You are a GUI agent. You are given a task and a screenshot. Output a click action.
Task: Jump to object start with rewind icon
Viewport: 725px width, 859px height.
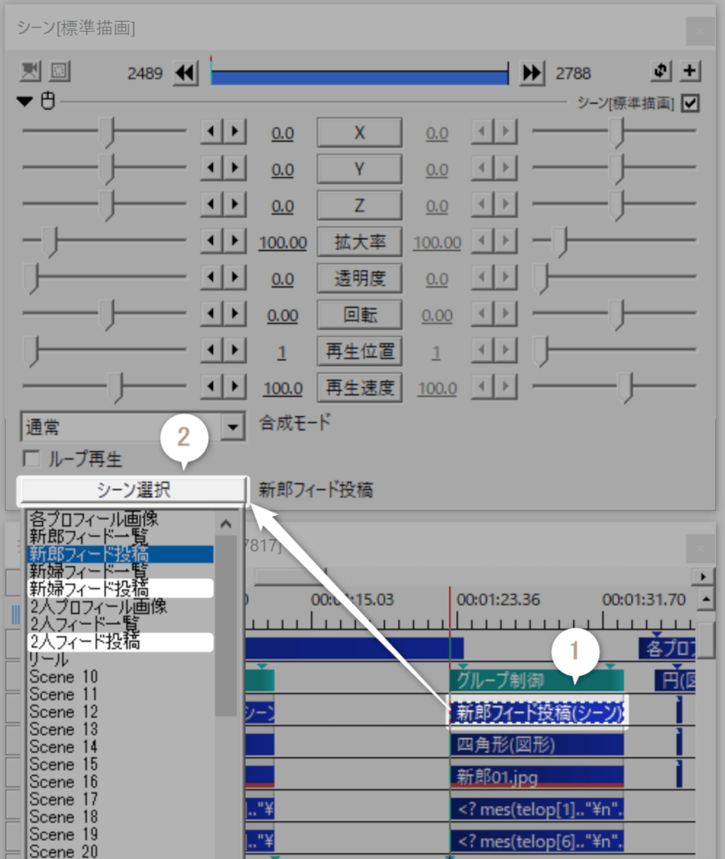[x=184, y=73]
